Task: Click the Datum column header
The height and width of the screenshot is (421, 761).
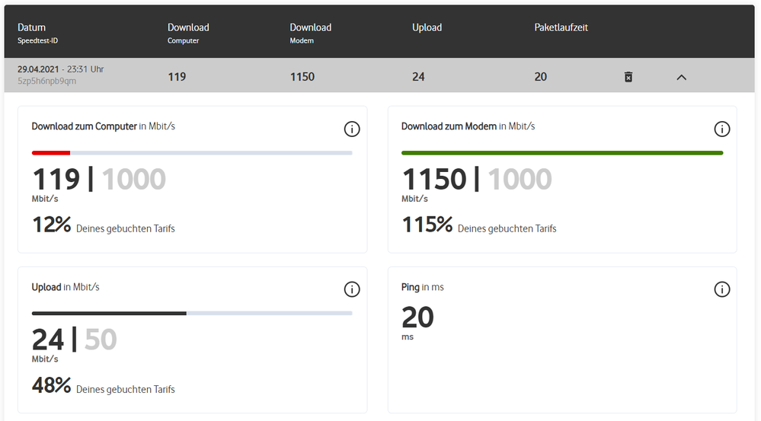Action: tap(32, 28)
